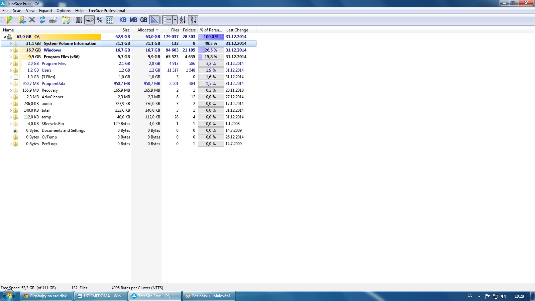The image size is (535, 301).
Task: Open the Scan menu
Action: 17,11
